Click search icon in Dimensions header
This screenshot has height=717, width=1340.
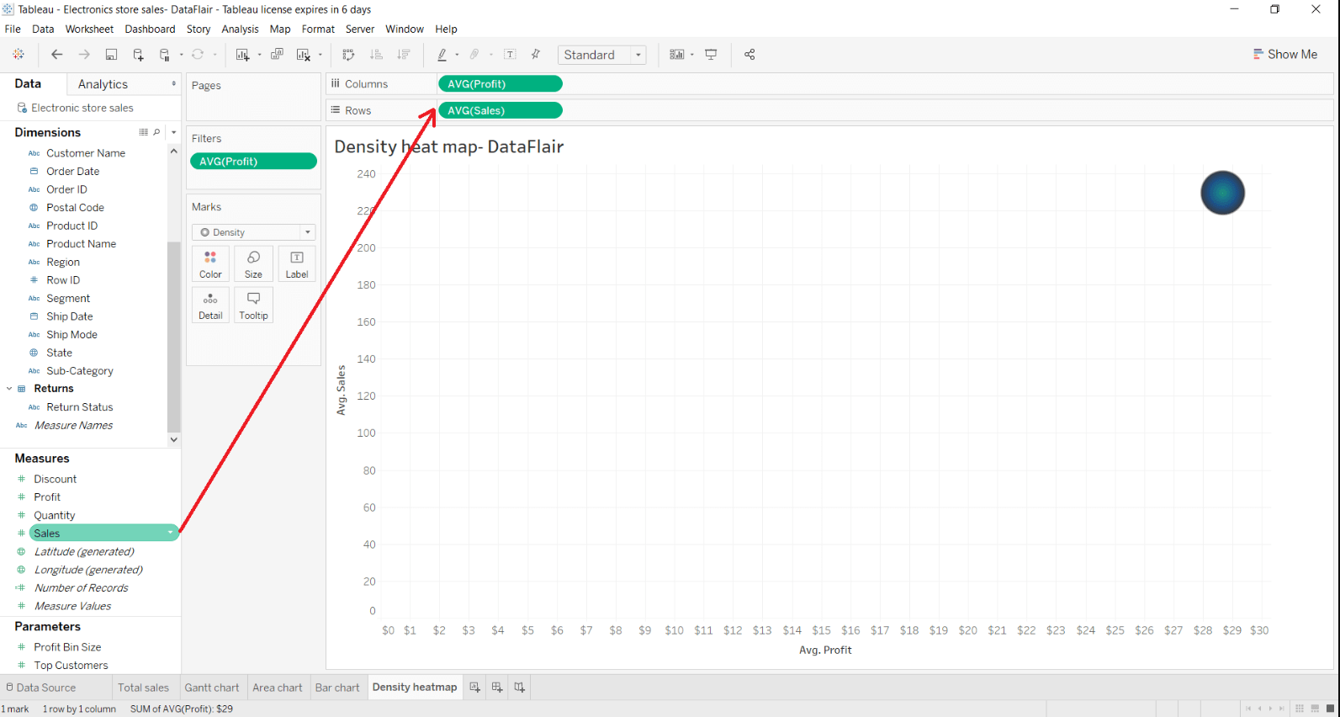coord(156,132)
